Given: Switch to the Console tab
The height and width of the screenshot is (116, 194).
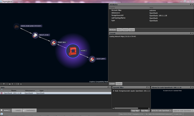Looking at the screenshot, I should (112, 84).
